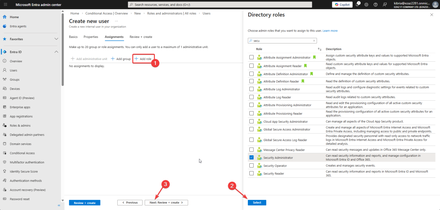Screen dimensions: 440x210
Task: Check Security Operator checkbox
Action: (x=251, y=165)
